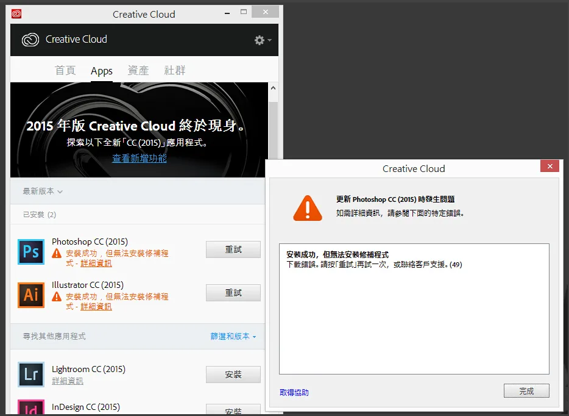The height and width of the screenshot is (416, 569).
Task: Click the large orange warning triangle in dialog
Action: (308, 208)
